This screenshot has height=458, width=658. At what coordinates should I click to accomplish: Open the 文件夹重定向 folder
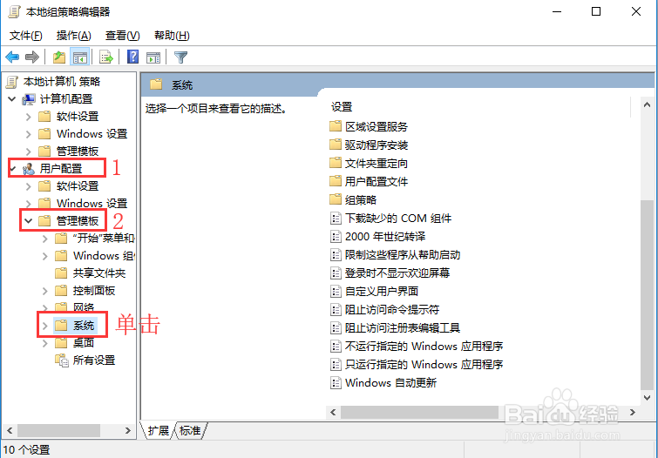point(376,163)
